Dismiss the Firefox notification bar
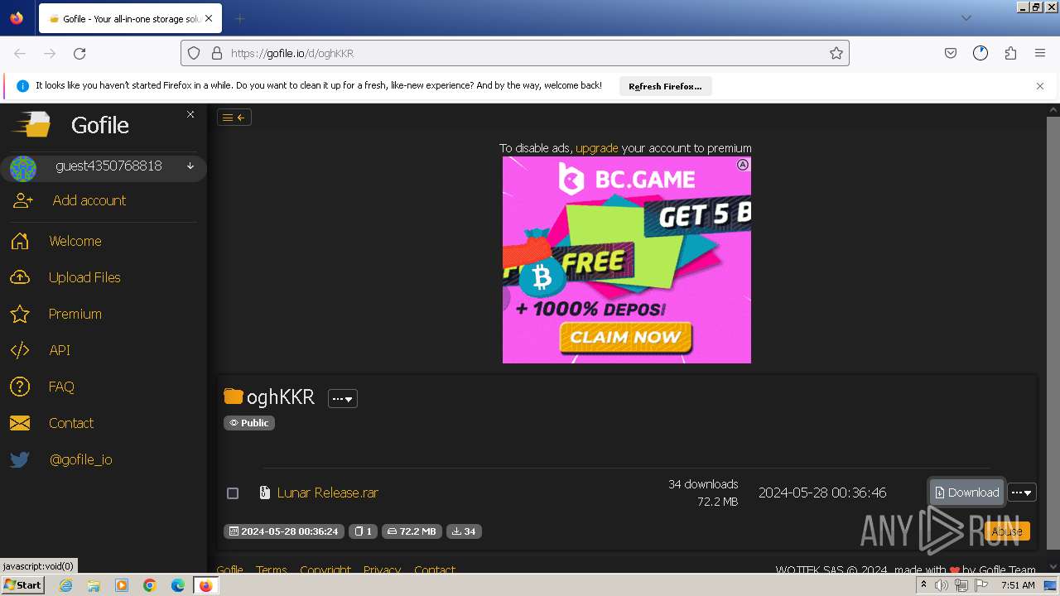 [x=1040, y=86]
